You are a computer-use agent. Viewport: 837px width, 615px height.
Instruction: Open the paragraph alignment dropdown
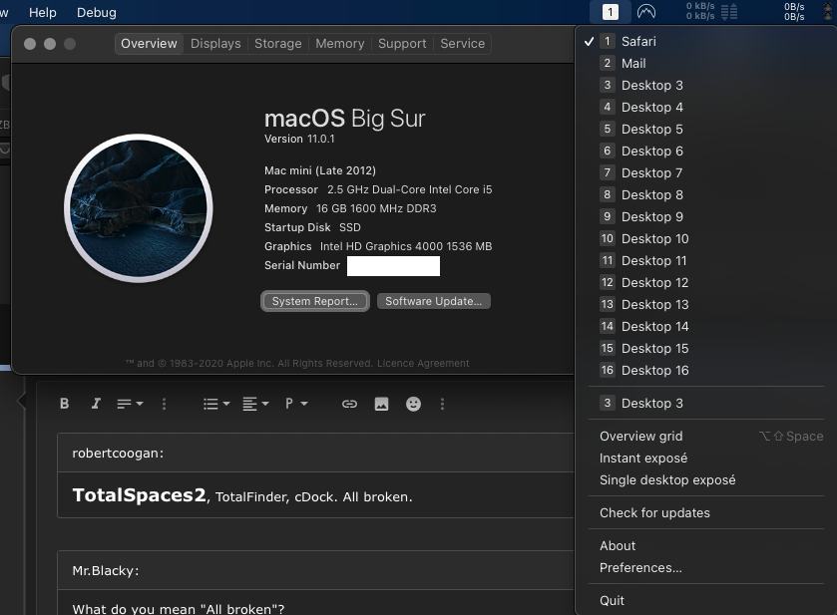pyautogui.click(x=255, y=404)
